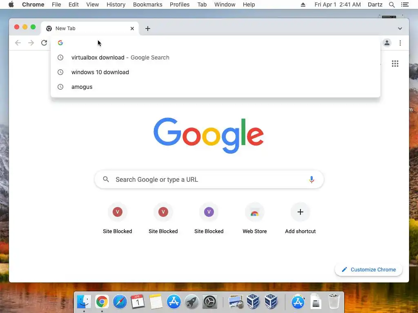The width and height of the screenshot is (418, 313).
Task: Open Notification Center list icon
Action: (405, 4)
